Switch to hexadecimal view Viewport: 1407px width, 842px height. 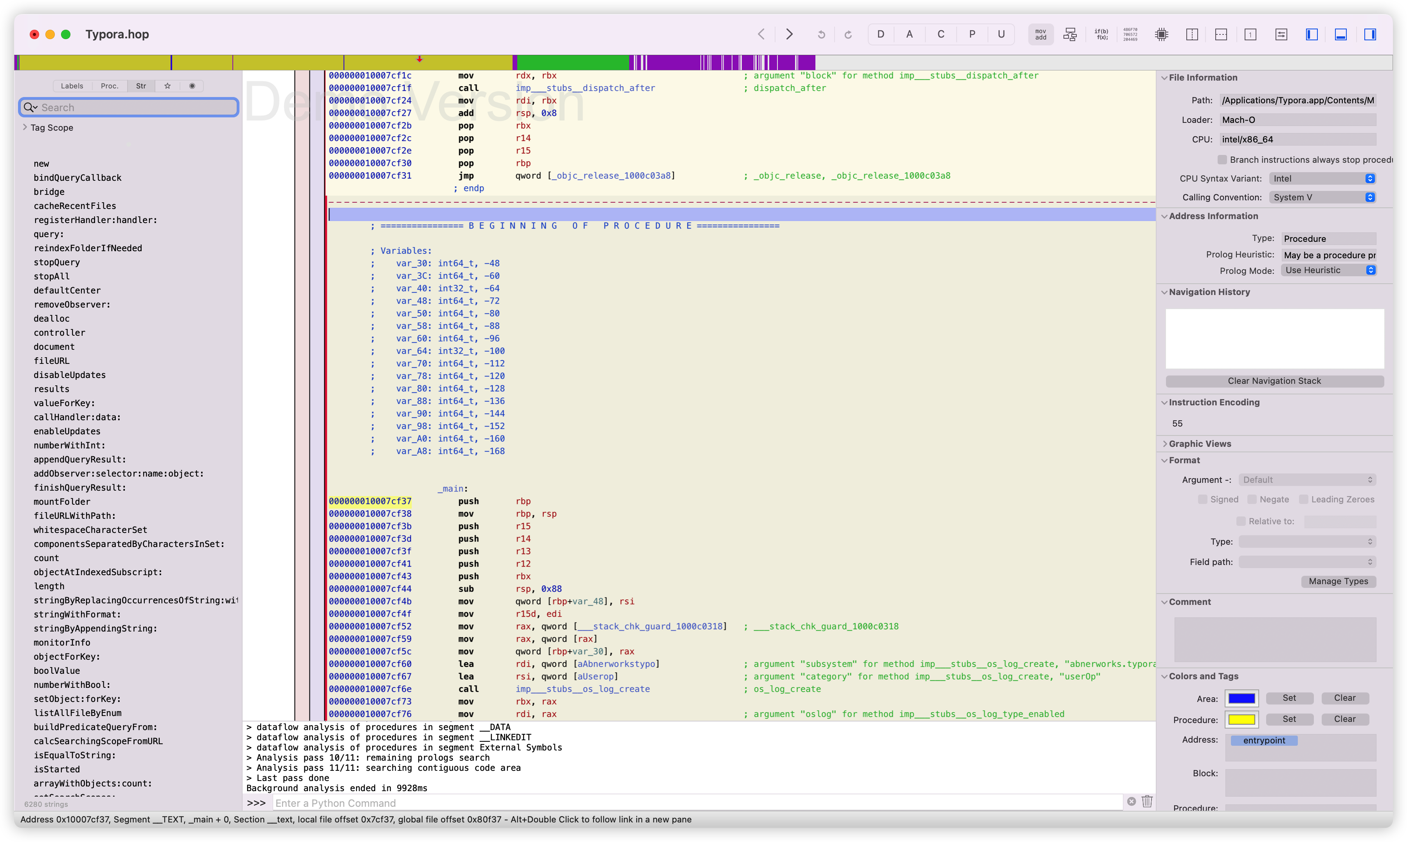click(x=1130, y=34)
